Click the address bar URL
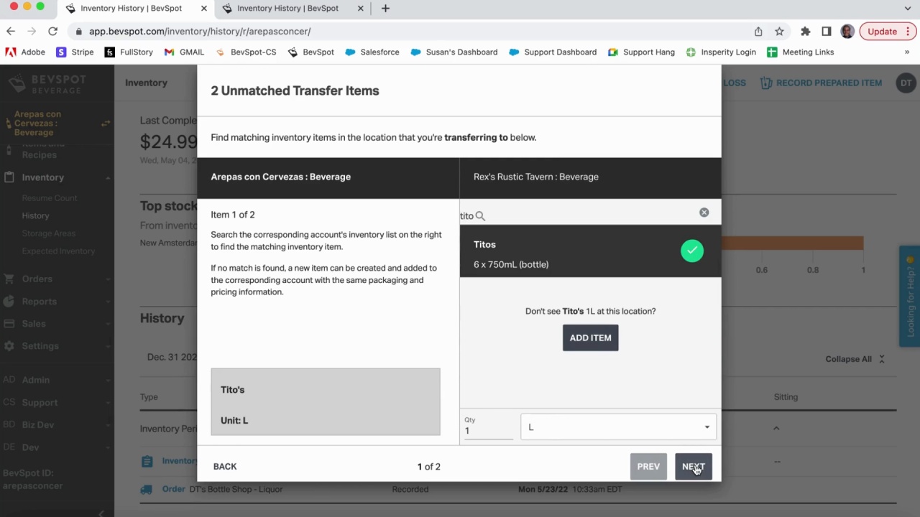This screenshot has width=920, height=517. click(200, 32)
